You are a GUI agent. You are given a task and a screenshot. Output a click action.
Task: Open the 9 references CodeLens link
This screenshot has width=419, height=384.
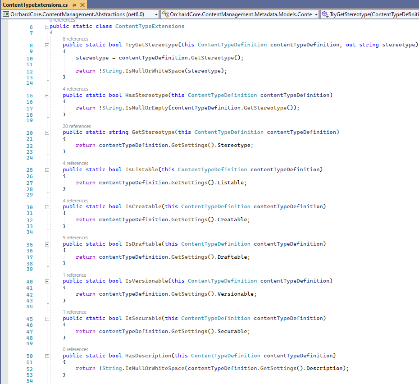click(x=75, y=238)
